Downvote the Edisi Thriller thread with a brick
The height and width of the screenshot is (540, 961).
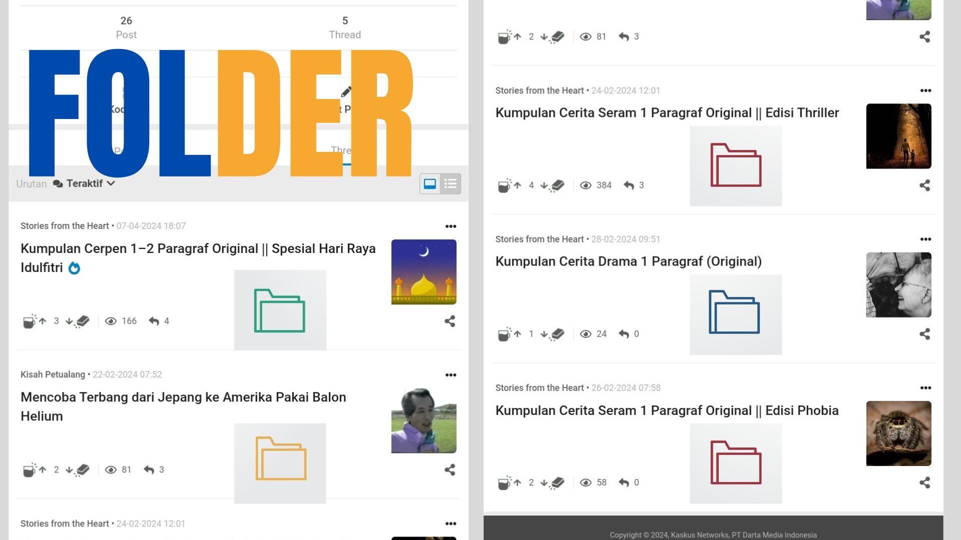(x=553, y=185)
